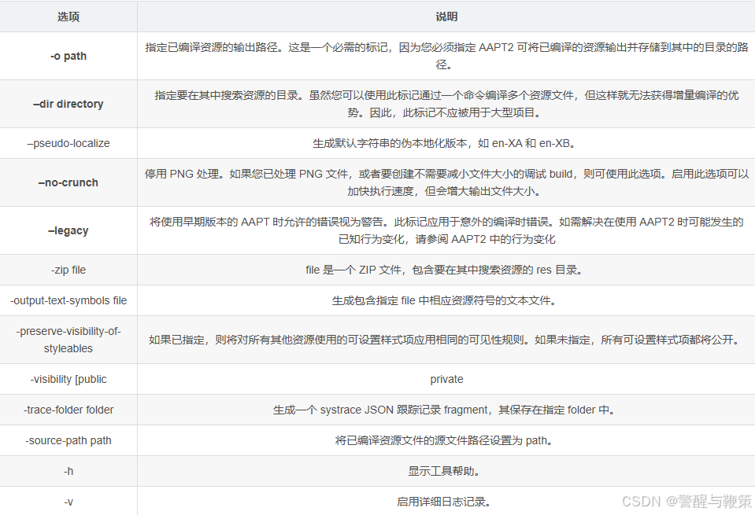Viewport: 755px width, 515px height.
Task: Select the –legacy option cell
Action: pos(68,231)
